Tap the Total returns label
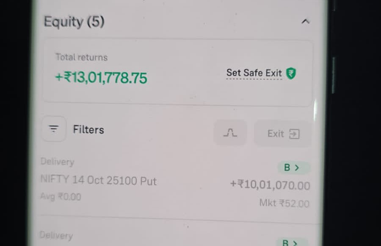Screen dimensions: 381x246 click(81, 57)
